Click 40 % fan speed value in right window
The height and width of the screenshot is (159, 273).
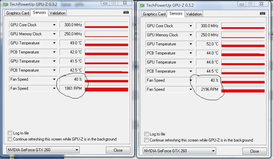tap(208, 80)
